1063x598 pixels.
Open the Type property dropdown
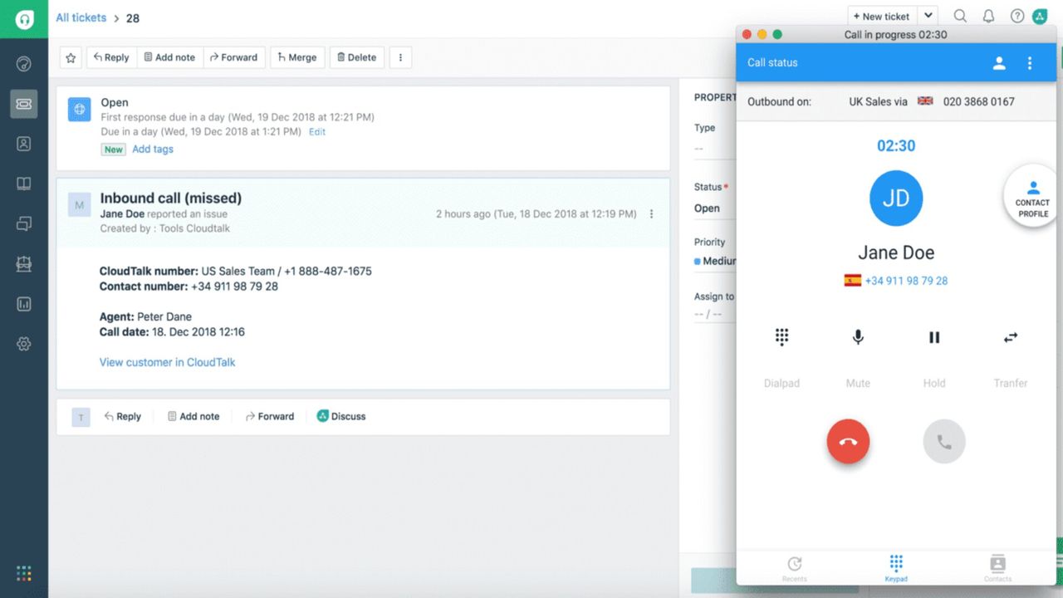click(x=714, y=149)
